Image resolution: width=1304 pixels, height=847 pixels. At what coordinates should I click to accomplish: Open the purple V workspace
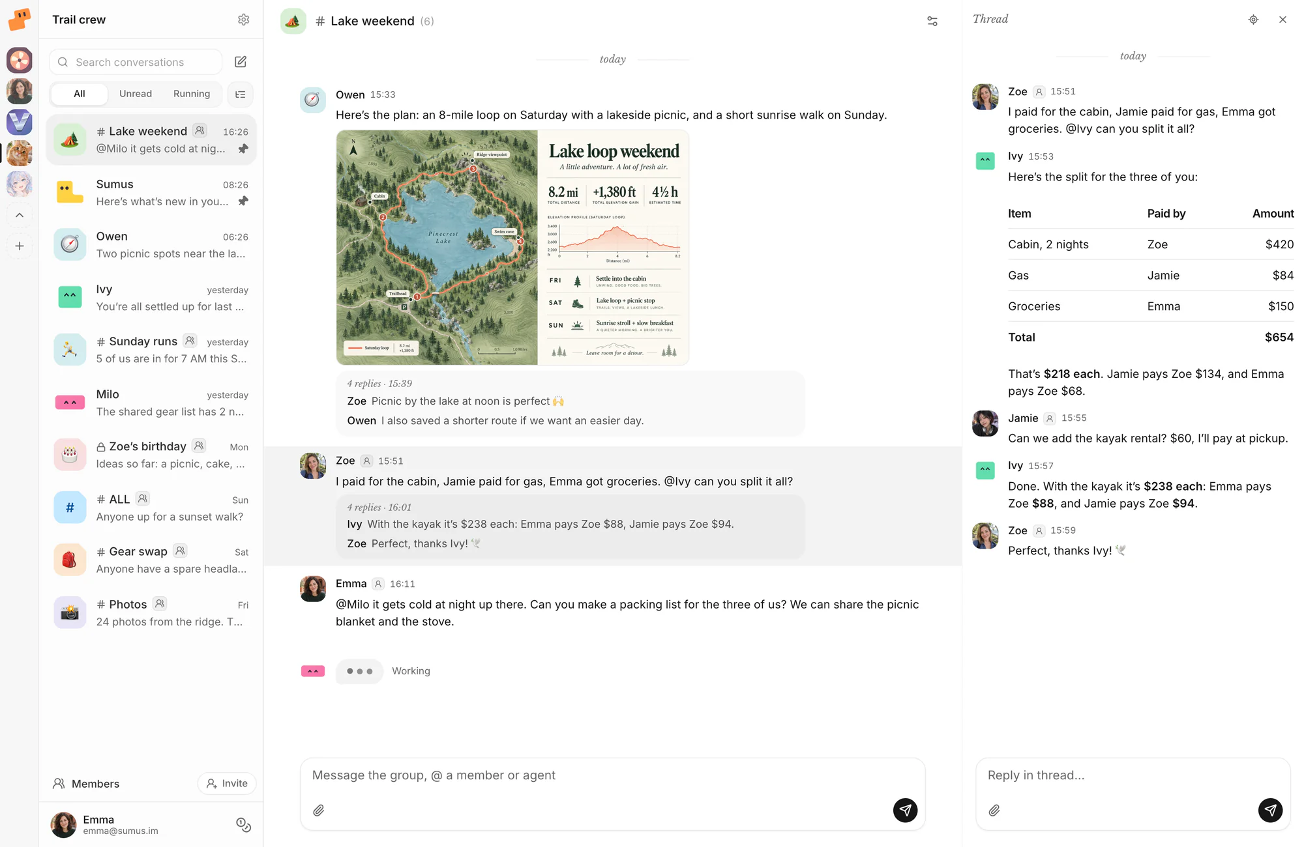20,122
